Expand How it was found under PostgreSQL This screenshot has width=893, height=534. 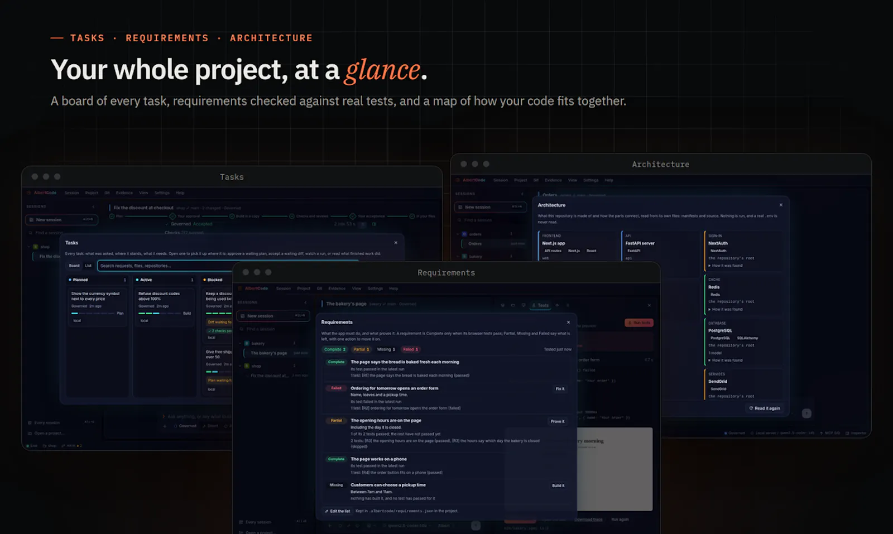click(726, 360)
